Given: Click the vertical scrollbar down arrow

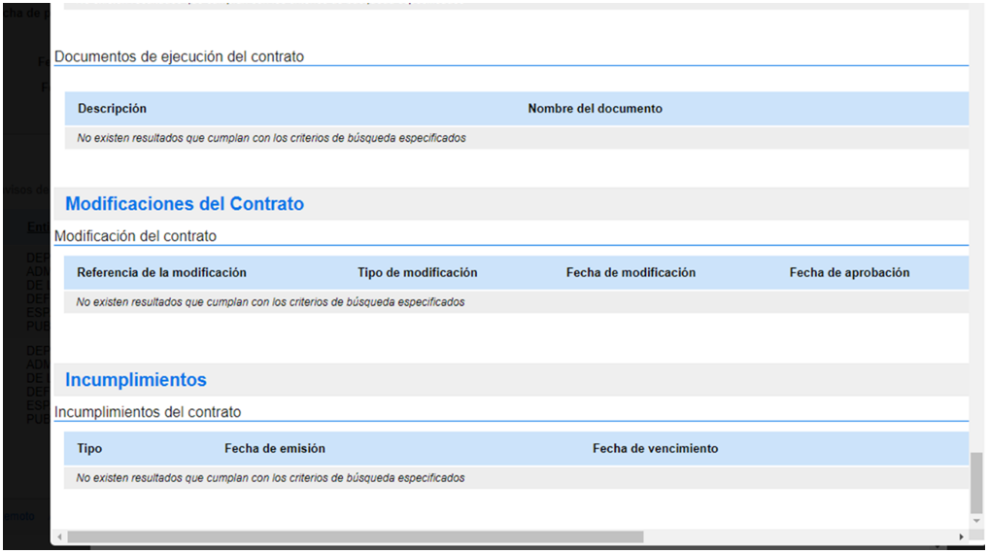Looking at the screenshot, I should (x=976, y=521).
